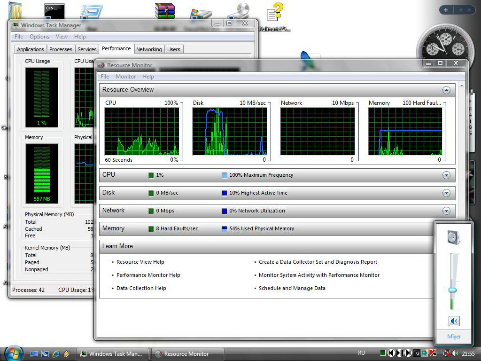
Task: Click the yellow pencil Quick Launch icon
Action: (x=67, y=354)
